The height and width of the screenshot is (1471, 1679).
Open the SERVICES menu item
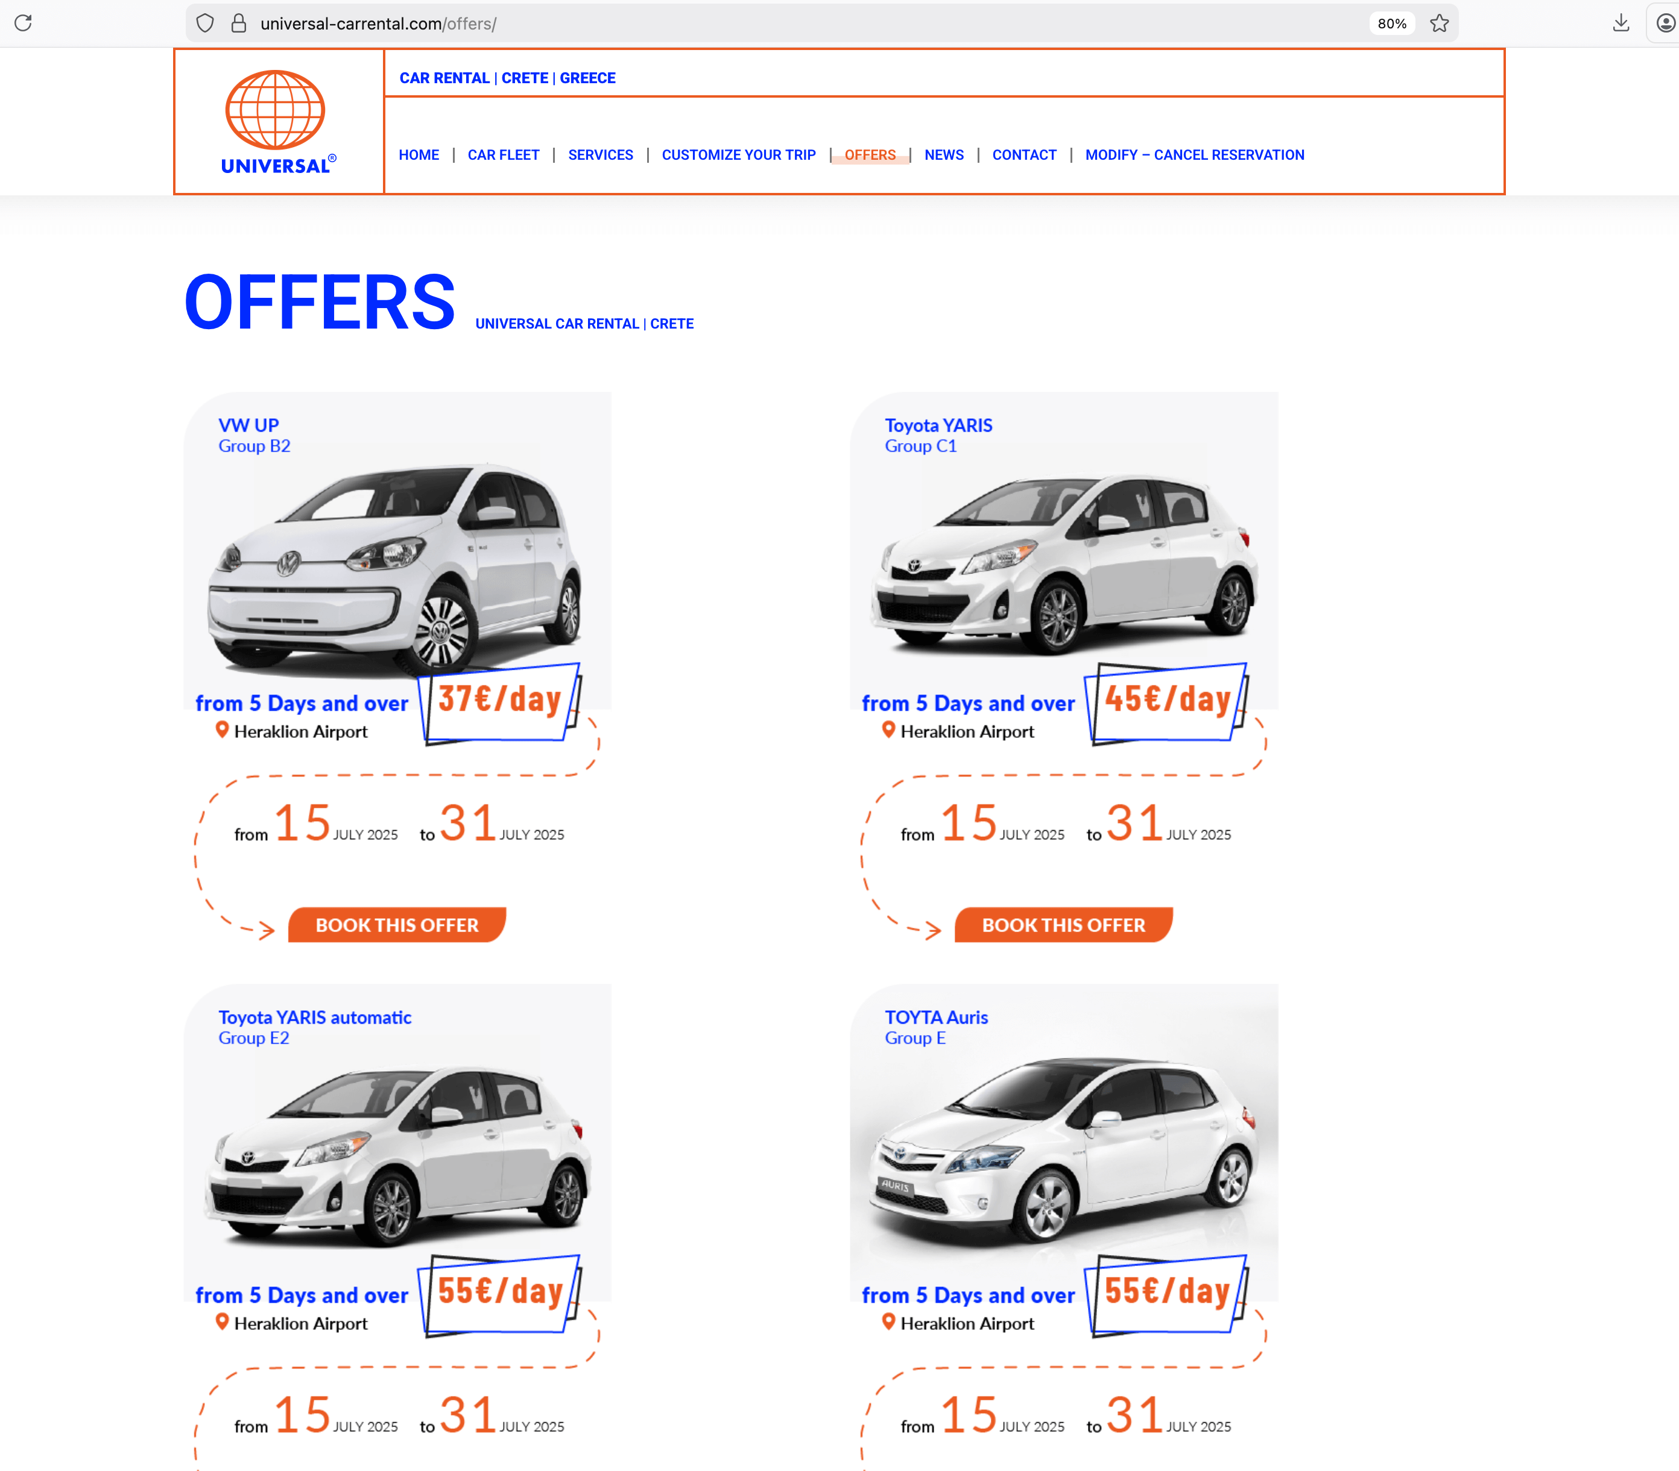[x=600, y=155]
